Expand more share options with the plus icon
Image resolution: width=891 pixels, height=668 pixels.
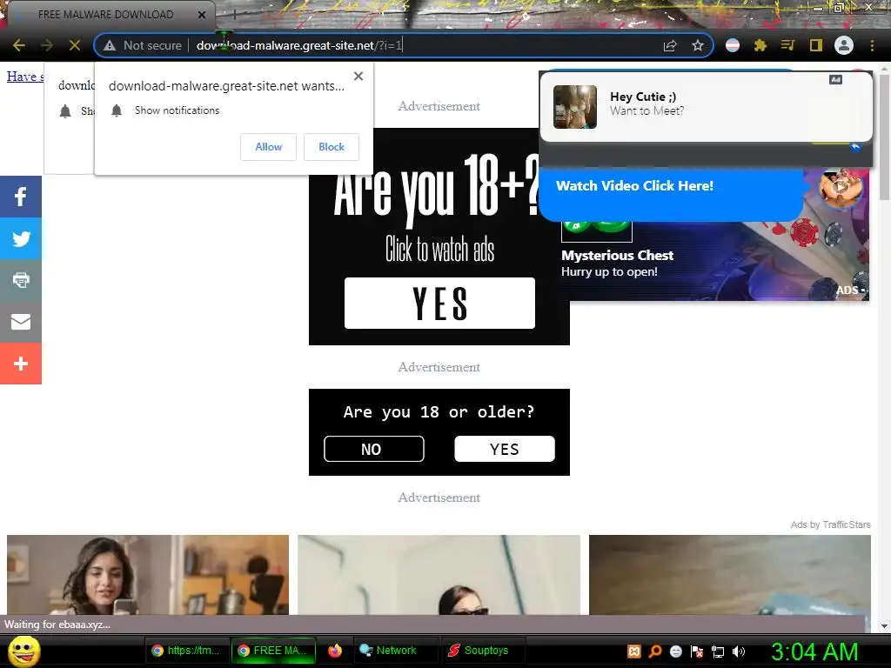pos(21,364)
